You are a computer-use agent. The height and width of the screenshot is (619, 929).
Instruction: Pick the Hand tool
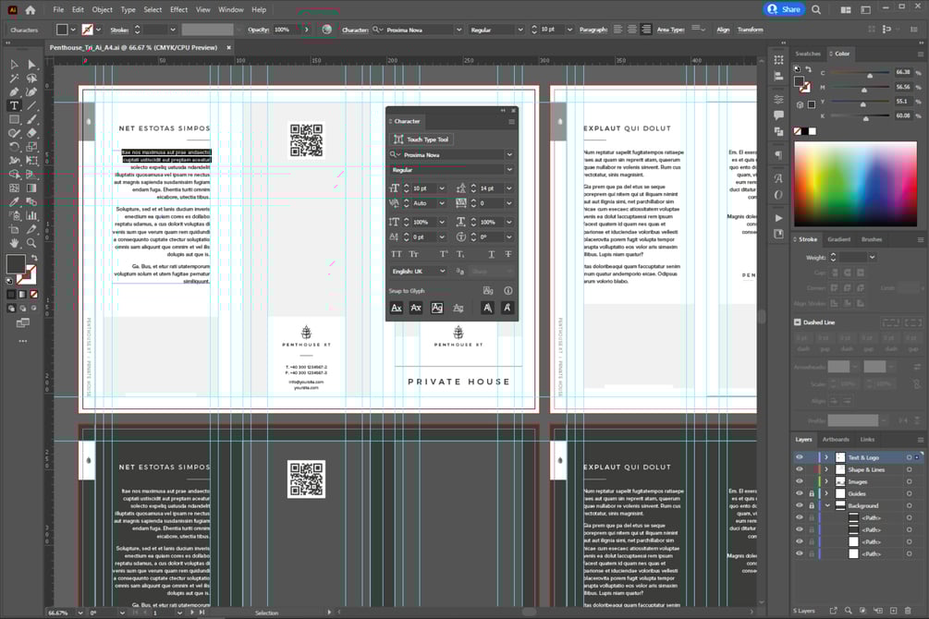(x=14, y=244)
